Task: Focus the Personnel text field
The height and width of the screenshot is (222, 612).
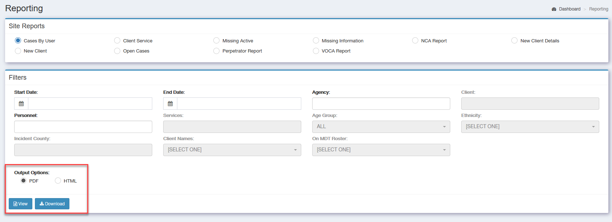Action: point(83,127)
